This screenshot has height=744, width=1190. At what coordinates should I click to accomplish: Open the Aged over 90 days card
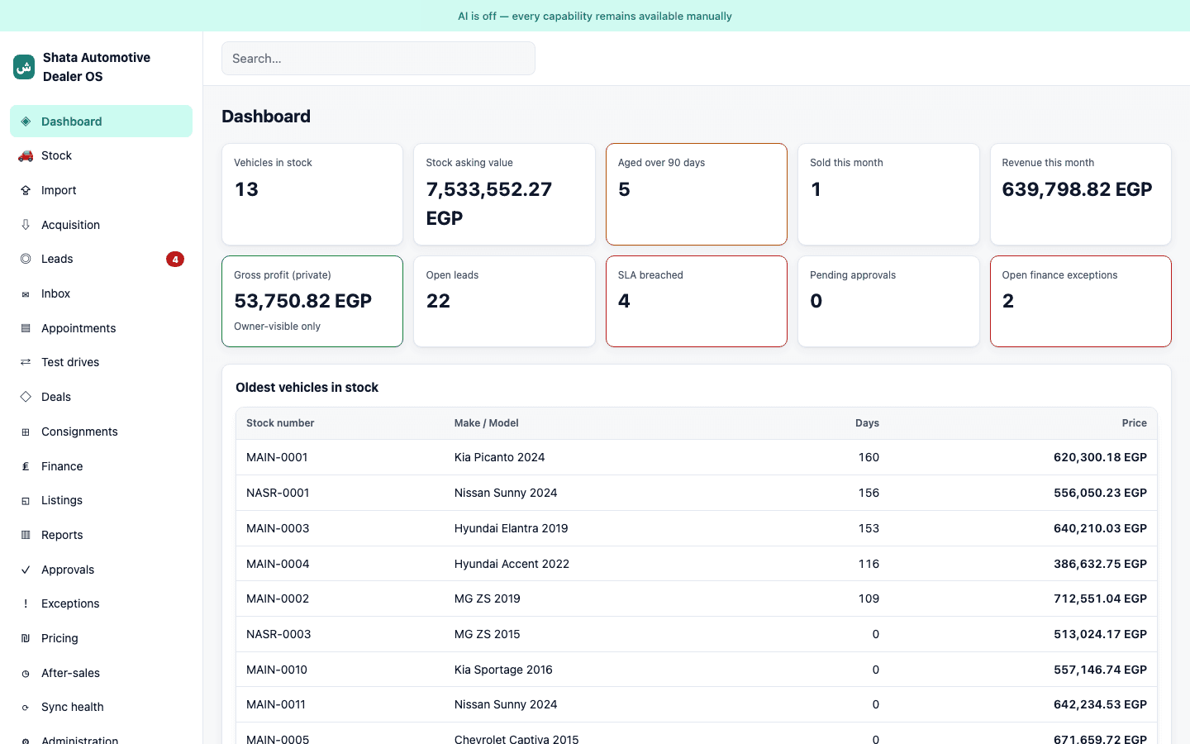(697, 194)
